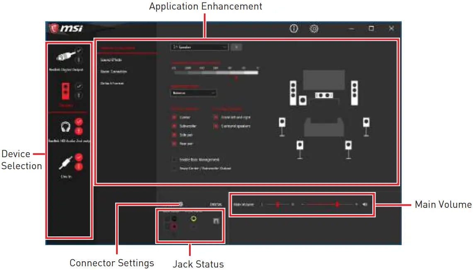Click test button next to speaker dropdown
Screen dimensions: 473x270
[x=236, y=47]
